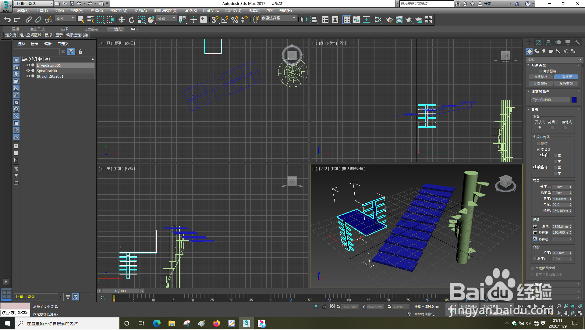Open the 修改器(M) menu
This screenshot has width=585, height=330.
point(119,11)
